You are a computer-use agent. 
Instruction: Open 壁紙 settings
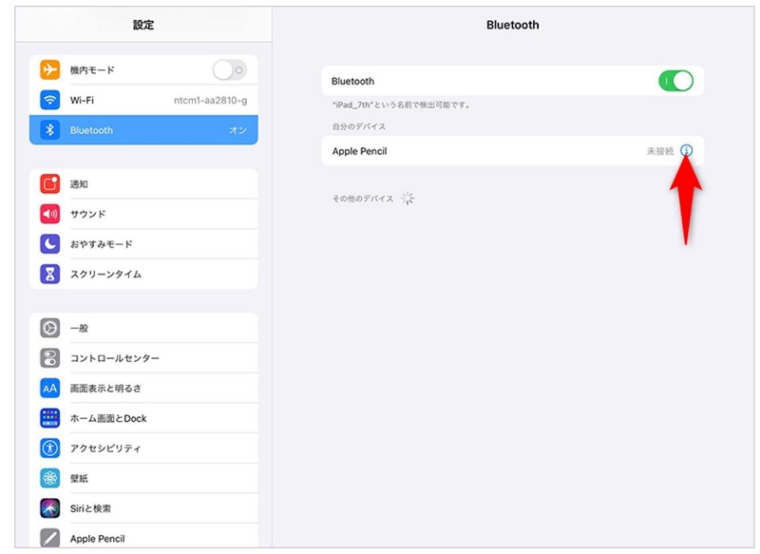pos(143,478)
